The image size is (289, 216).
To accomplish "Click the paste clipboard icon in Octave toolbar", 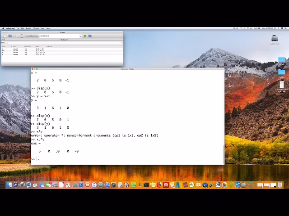I will (x=21, y=36).
